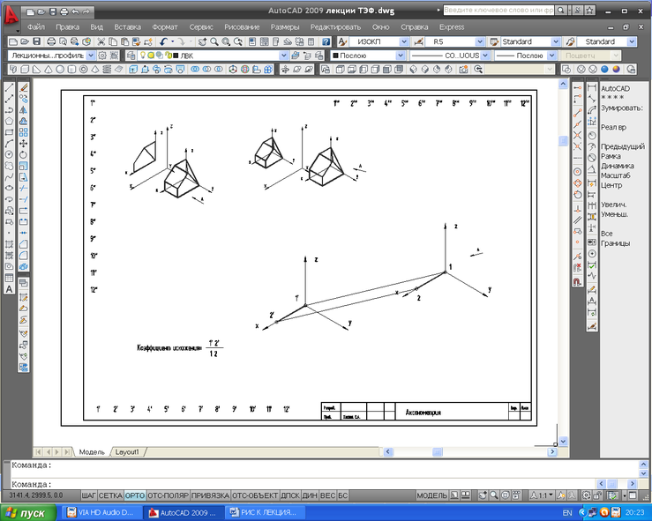Toggle ВЕС lineweight display
The image size is (652, 521).
pos(327,495)
